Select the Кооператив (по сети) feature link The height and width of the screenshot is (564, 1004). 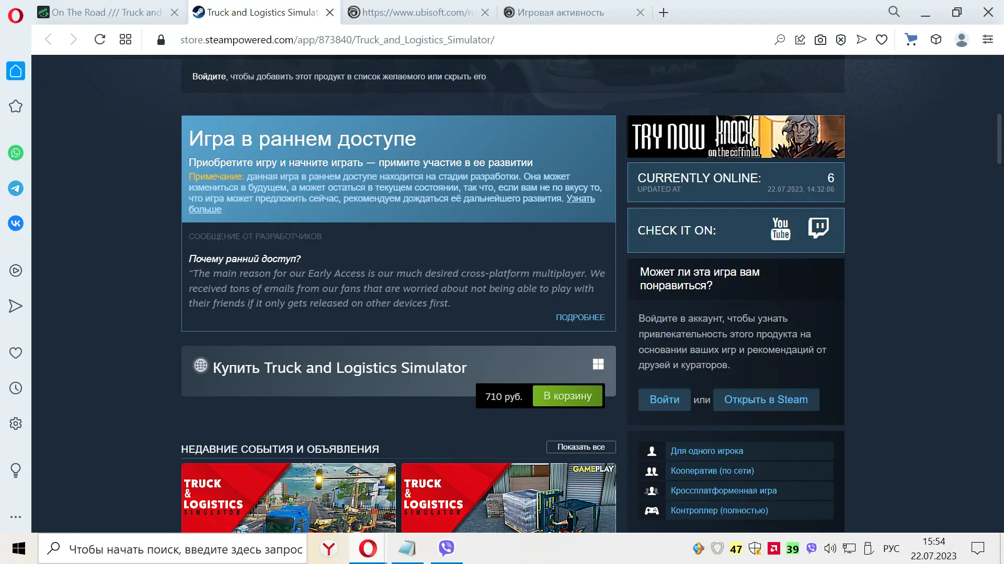tap(712, 471)
